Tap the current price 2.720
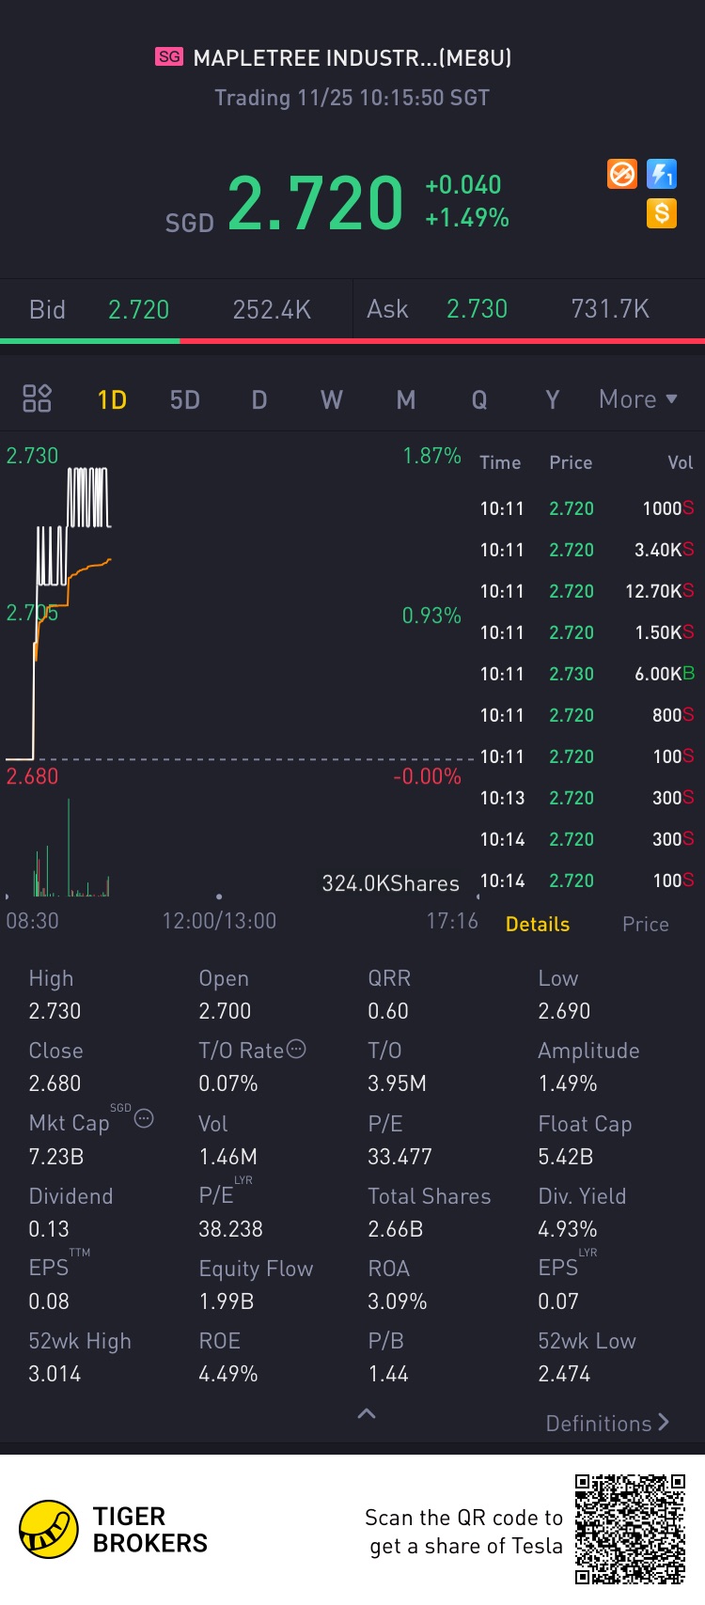Image resolution: width=705 pixels, height=1605 pixels. [x=316, y=203]
